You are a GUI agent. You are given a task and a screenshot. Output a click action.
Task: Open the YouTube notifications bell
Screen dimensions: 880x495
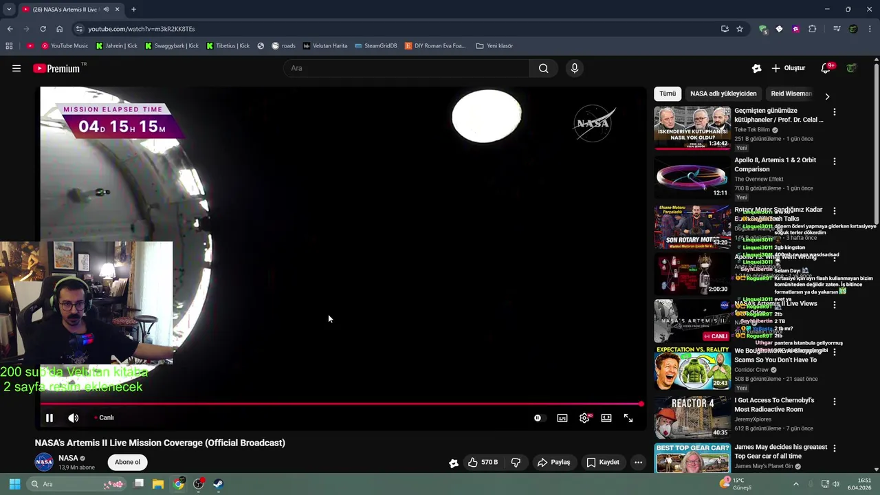[x=826, y=68]
